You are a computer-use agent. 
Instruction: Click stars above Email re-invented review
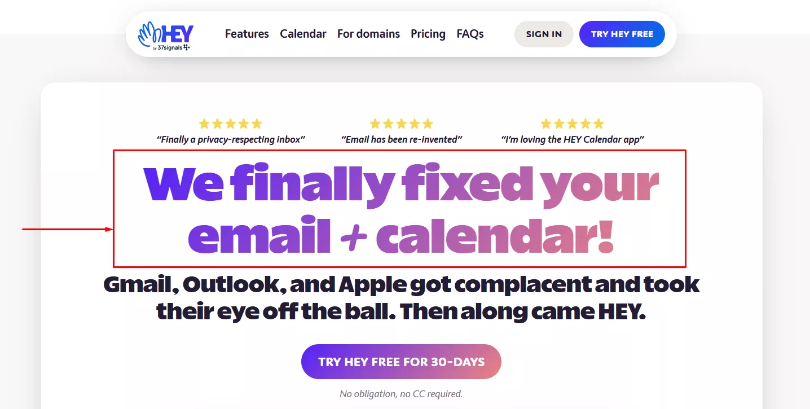click(x=402, y=124)
